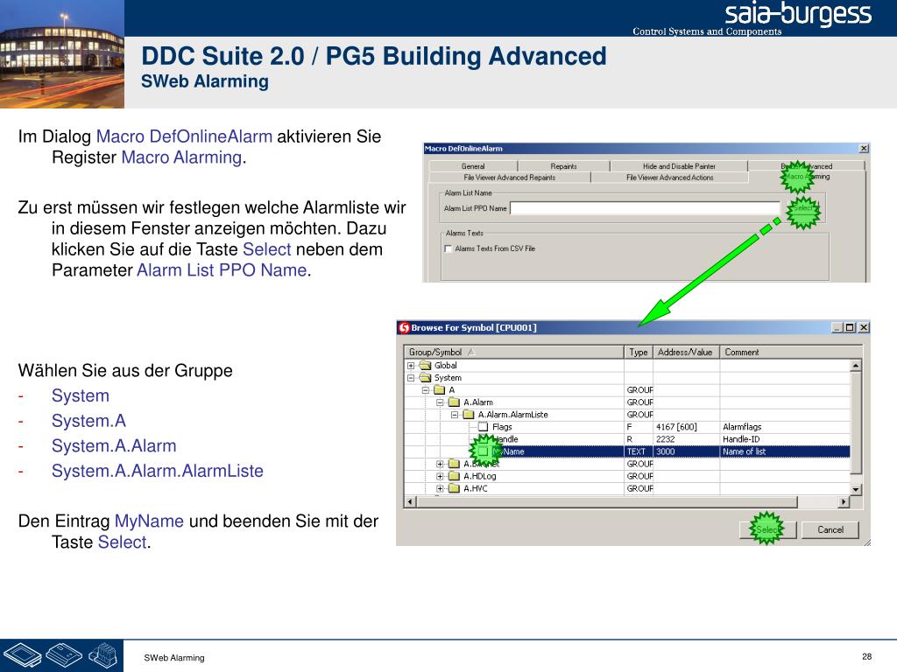
Task: Click the Select button in Browse For Symbol
Action: tap(767, 529)
